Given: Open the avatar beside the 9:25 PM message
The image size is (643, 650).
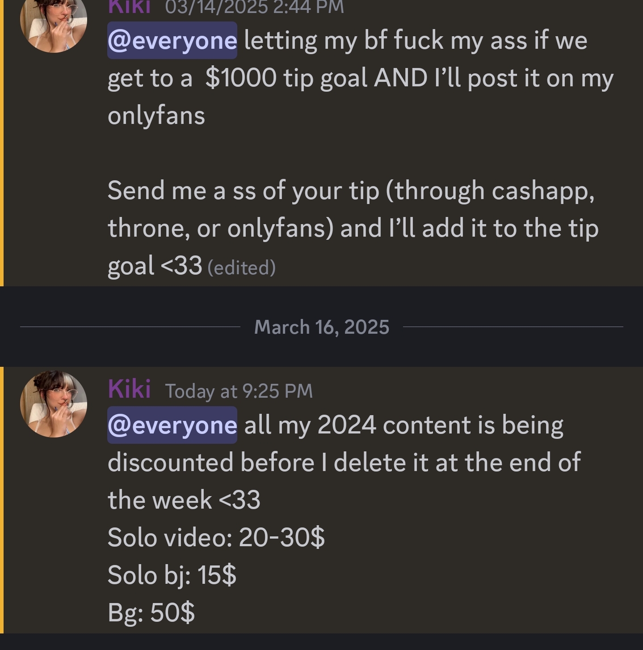Looking at the screenshot, I should tap(54, 404).
